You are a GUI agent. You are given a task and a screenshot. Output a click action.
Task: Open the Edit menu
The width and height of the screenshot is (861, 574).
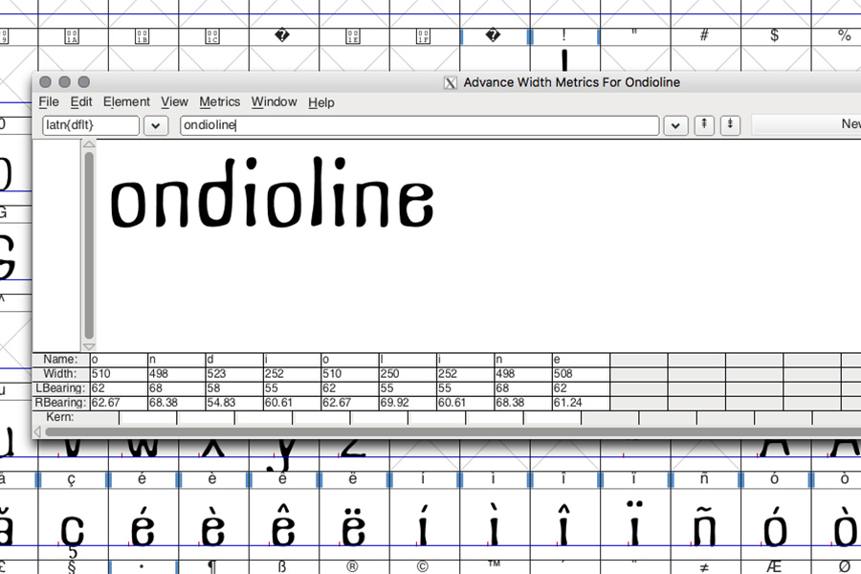[x=81, y=102]
